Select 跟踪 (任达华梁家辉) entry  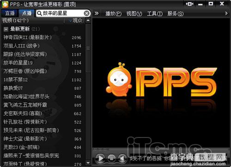43,54
